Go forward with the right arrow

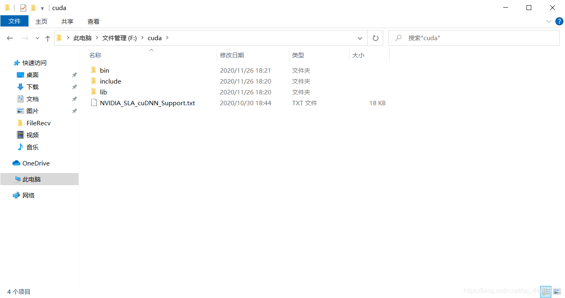25,38
